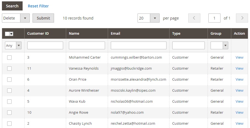
Task: Select the Vanessa Reynolds row checkbox
Action: tap(9, 69)
